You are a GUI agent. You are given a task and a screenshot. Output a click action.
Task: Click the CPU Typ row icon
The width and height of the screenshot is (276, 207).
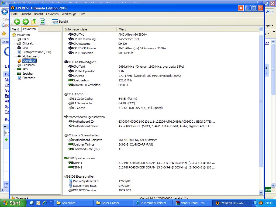point(71,34)
